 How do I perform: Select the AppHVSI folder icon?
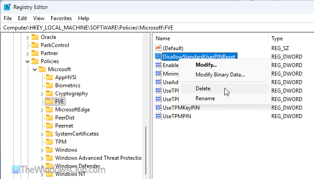(49, 77)
